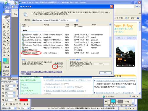Open the 英語 (米国) language dropdown
The width and height of the screenshot is (148, 111).
[15, 108]
